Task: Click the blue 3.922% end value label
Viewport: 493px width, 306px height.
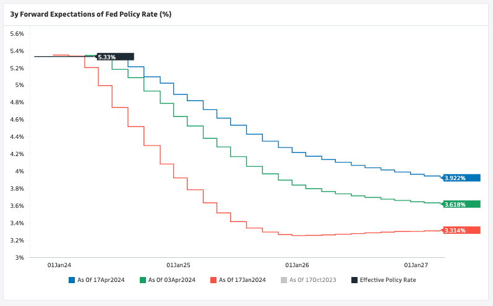Action: pyautogui.click(x=461, y=178)
